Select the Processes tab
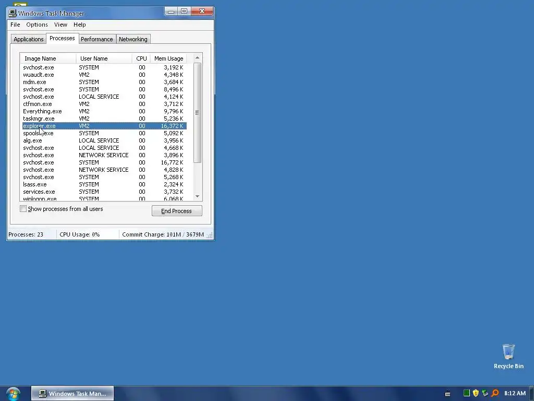Screen dimensions: 534x401 62,38
